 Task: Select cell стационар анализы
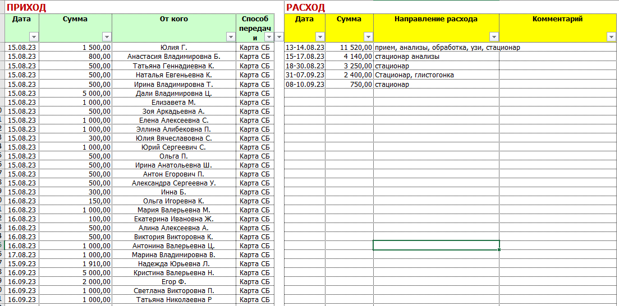[x=436, y=57]
